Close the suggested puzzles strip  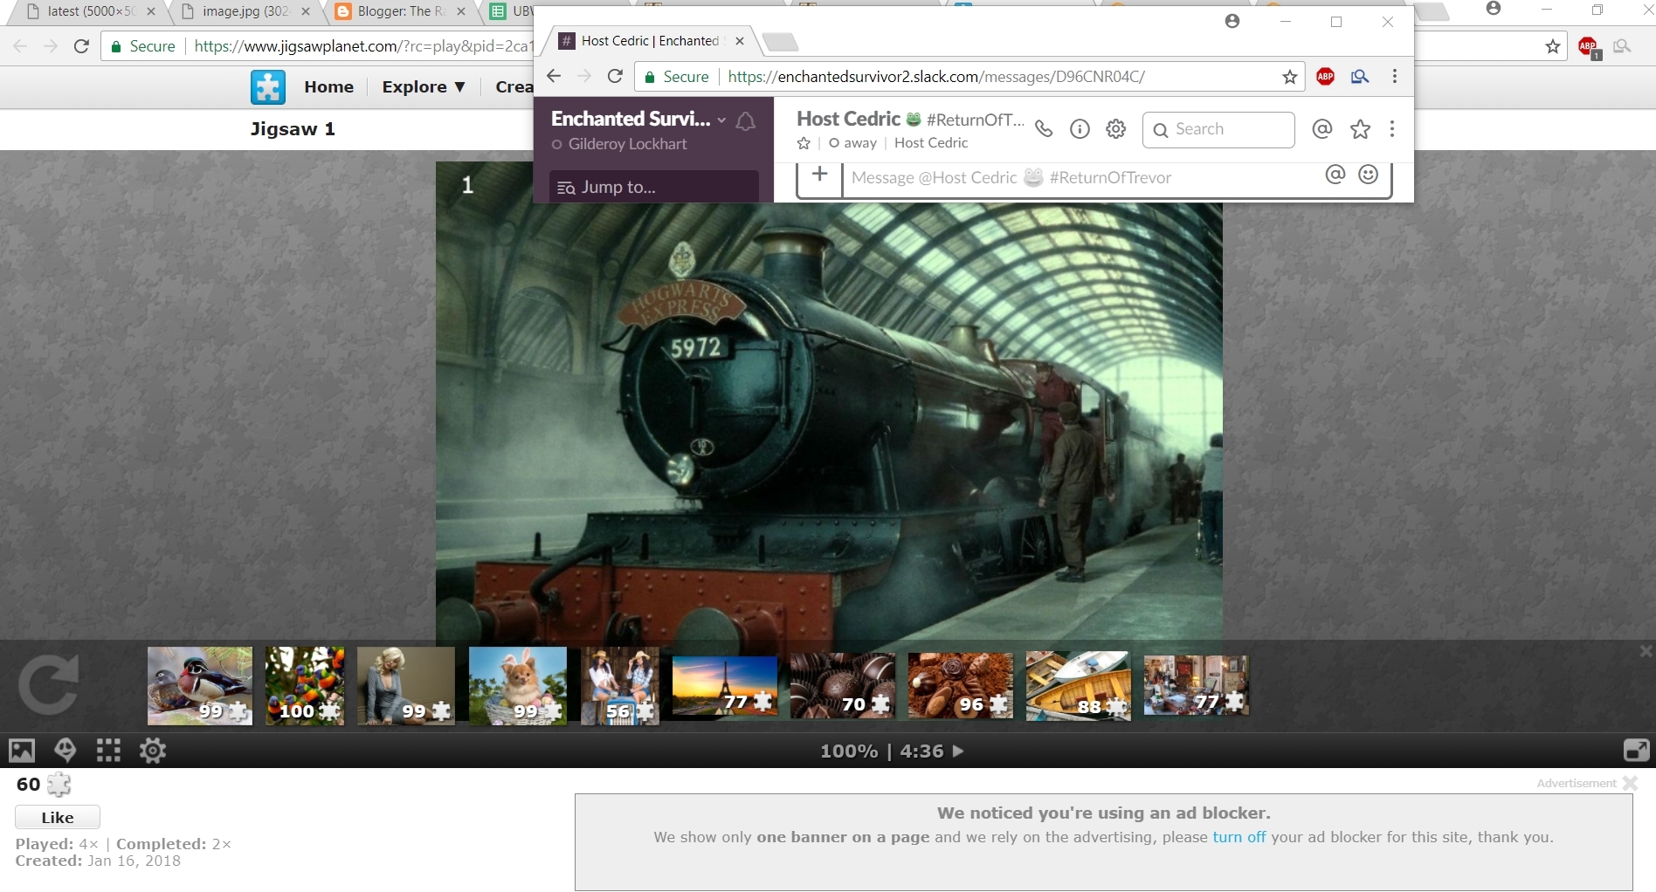[x=1646, y=651]
